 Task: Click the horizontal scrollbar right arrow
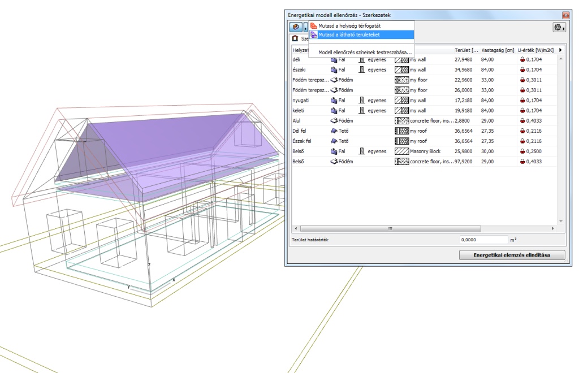pyautogui.click(x=553, y=229)
